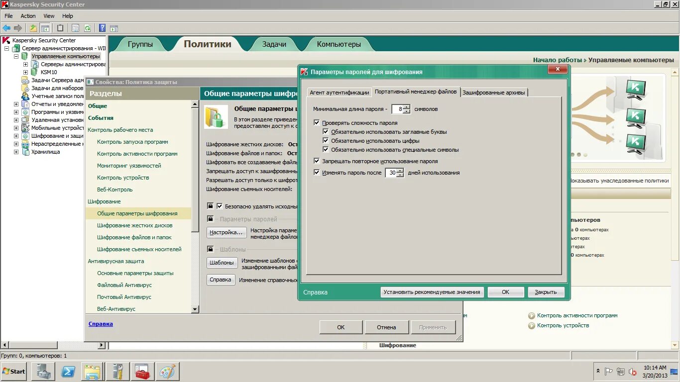Switch to Агент аутентификации tab
680x382 pixels.
click(x=340, y=93)
